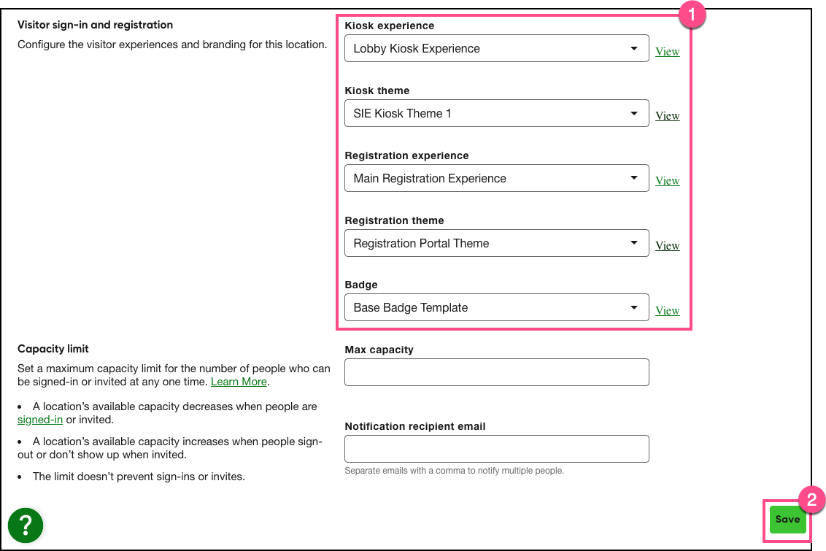Open the Badge template dropdown
The height and width of the screenshot is (551, 826).
coord(496,308)
